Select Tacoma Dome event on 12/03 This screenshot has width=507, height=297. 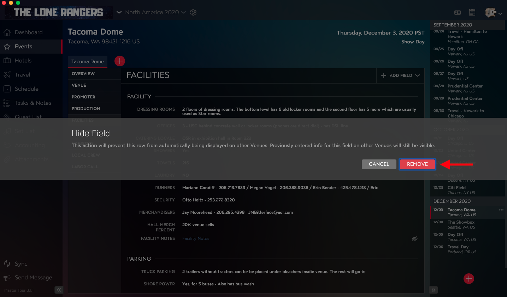pyautogui.click(x=467, y=212)
